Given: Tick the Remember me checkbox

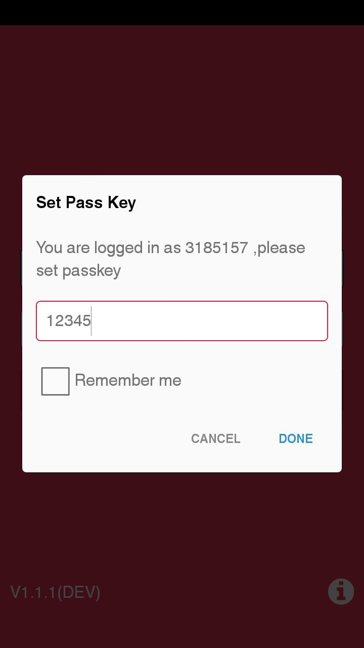Looking at the screenshot, I should point(55,381).
